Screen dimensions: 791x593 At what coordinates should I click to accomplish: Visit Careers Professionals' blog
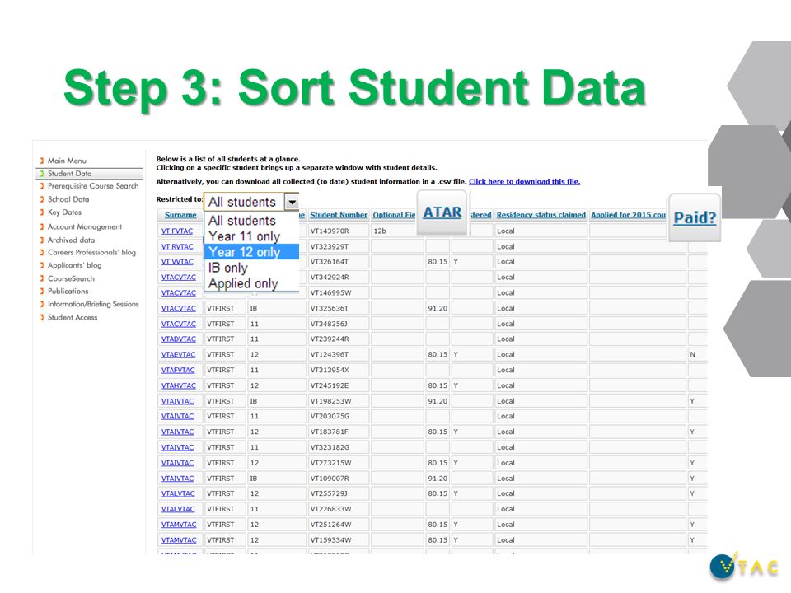click(91, 252)
